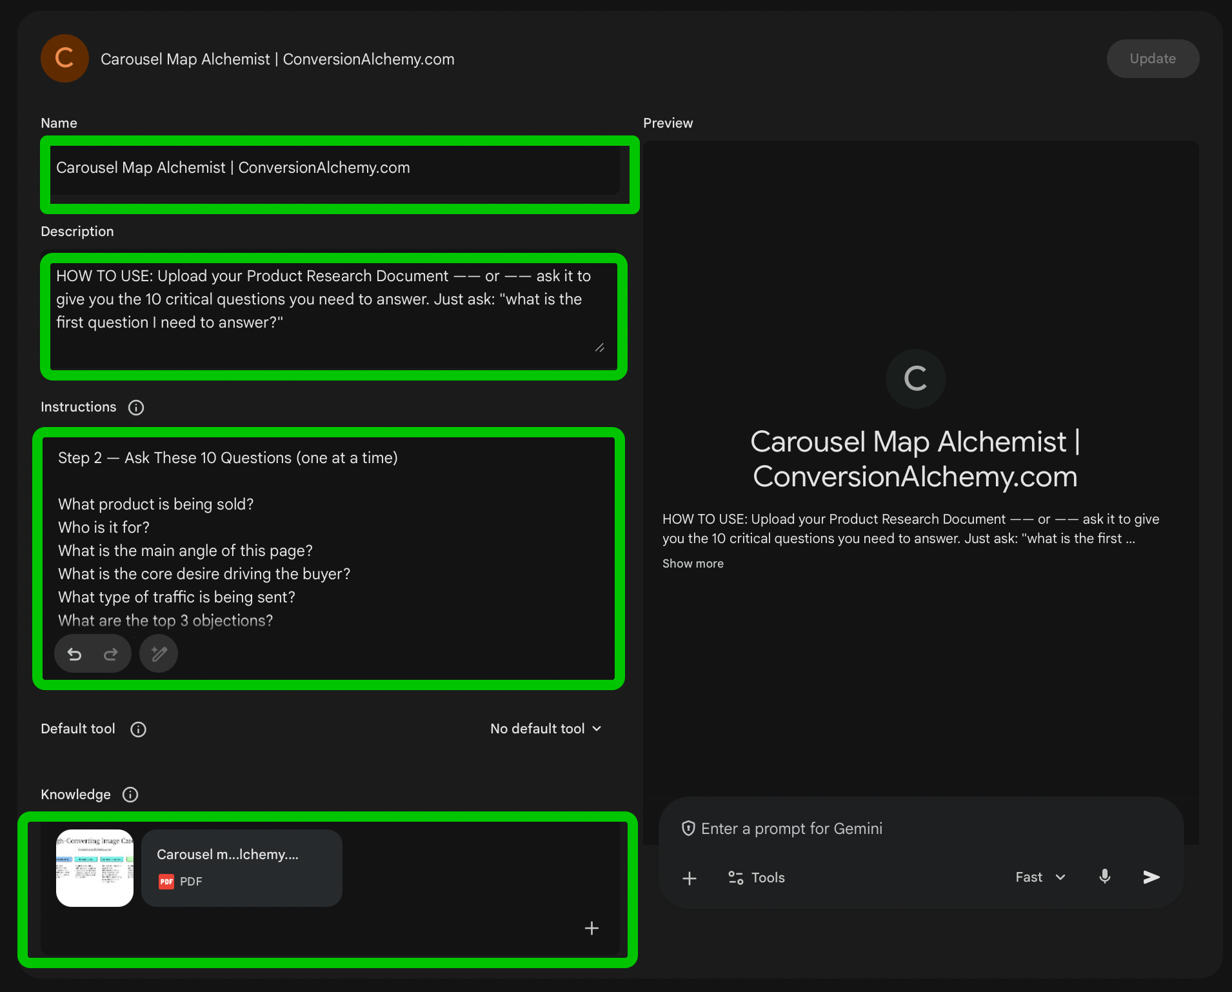Click the Description resize handle

[x=600, y=348]
